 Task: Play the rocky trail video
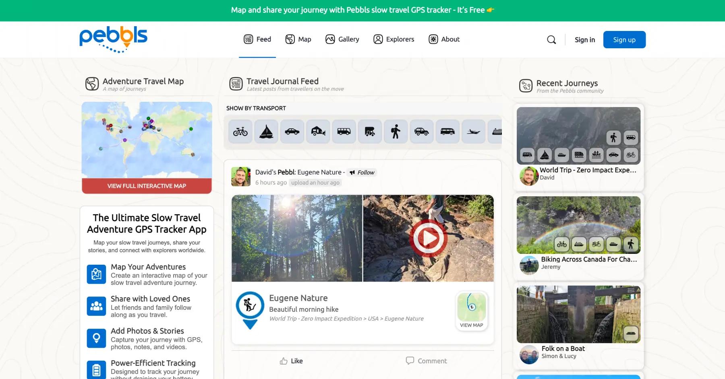pos(428,239)
